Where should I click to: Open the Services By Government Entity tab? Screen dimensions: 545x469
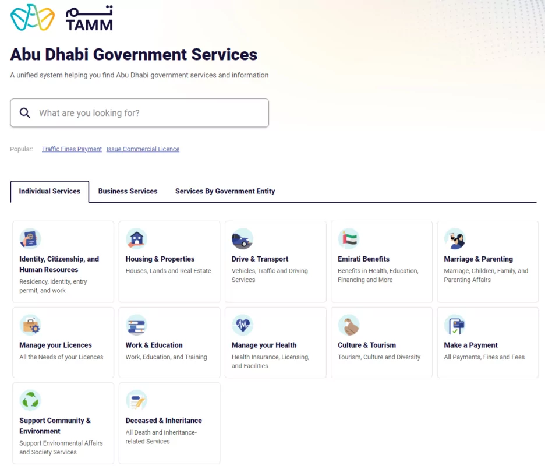(225, 191)
